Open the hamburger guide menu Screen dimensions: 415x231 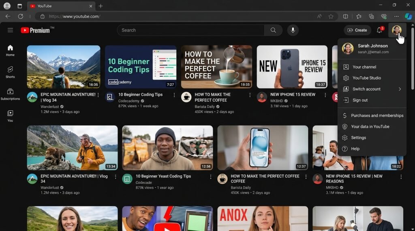click(x=10, y=30)
